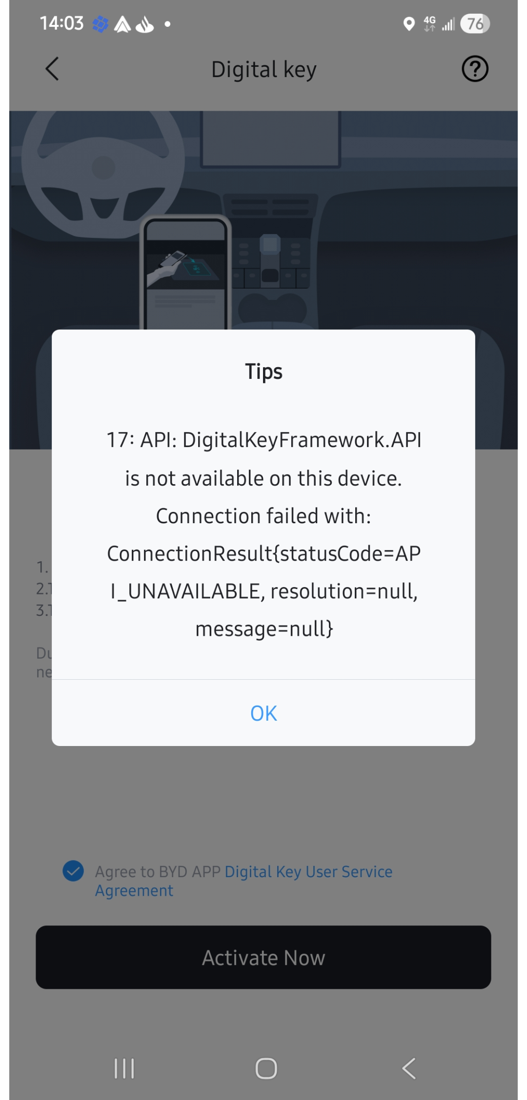Open Digital Key User Service Agreement link
Viewport: 527px width, 1100px height.
tap(243, 881)
